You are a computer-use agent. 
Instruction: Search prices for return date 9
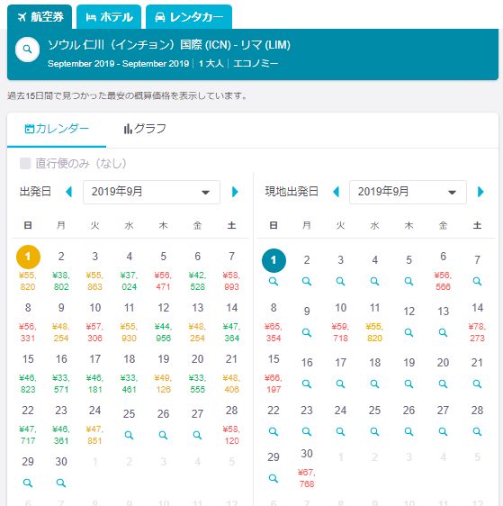click(x=307, y=333)
